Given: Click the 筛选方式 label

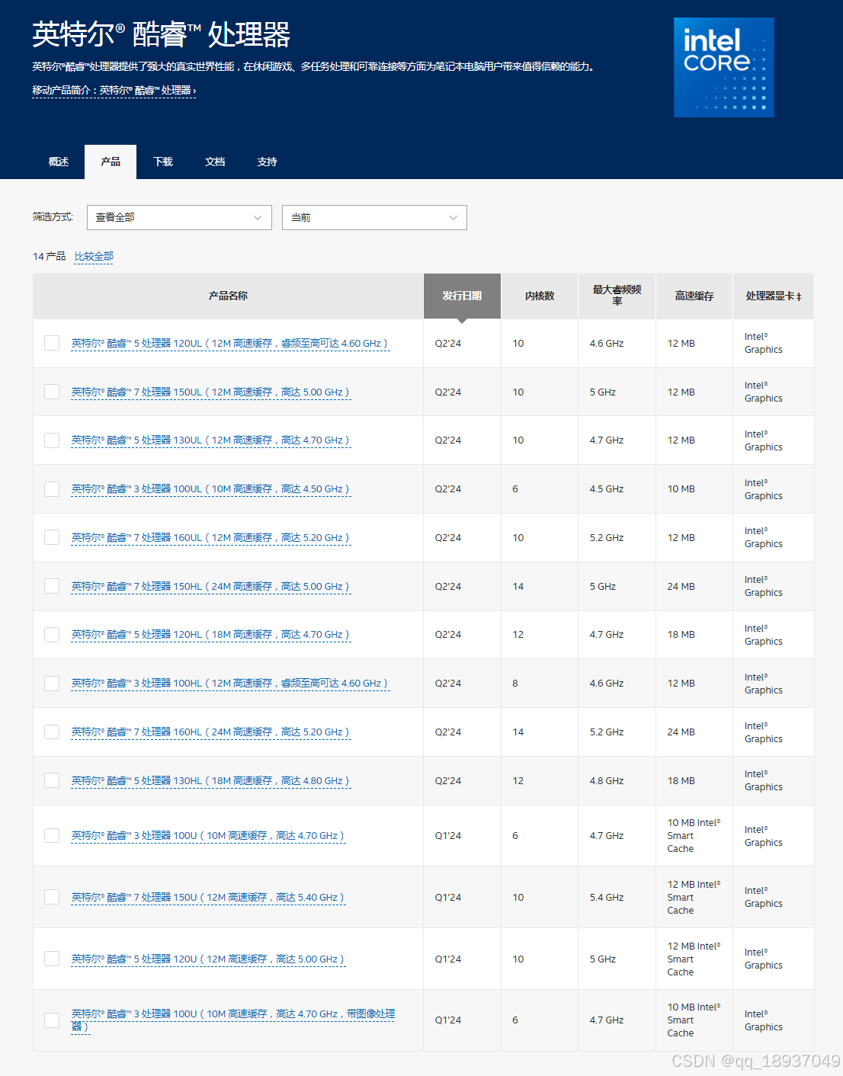Looking at the screenshot, I should click(x=53, y=217).
